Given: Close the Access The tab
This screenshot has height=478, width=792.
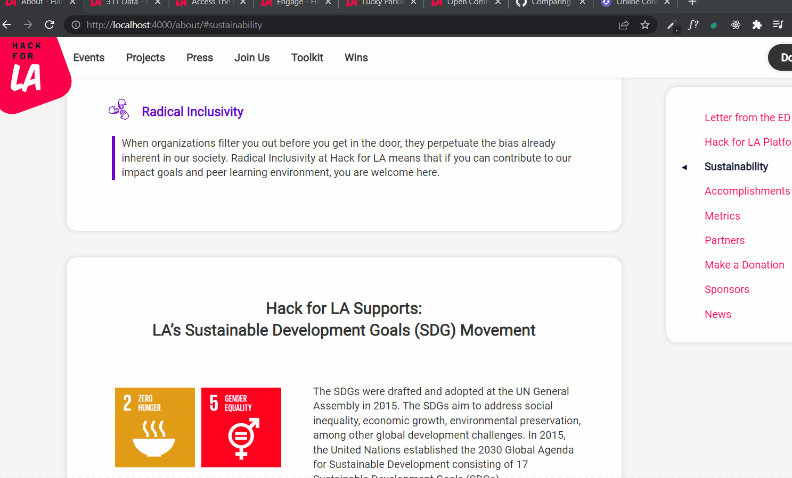Looking at the screenshot, I should click(243, 3).
